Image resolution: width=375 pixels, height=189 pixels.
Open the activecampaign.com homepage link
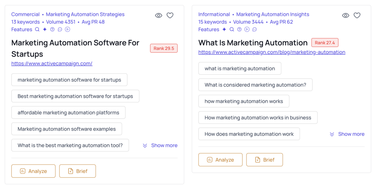52,64
